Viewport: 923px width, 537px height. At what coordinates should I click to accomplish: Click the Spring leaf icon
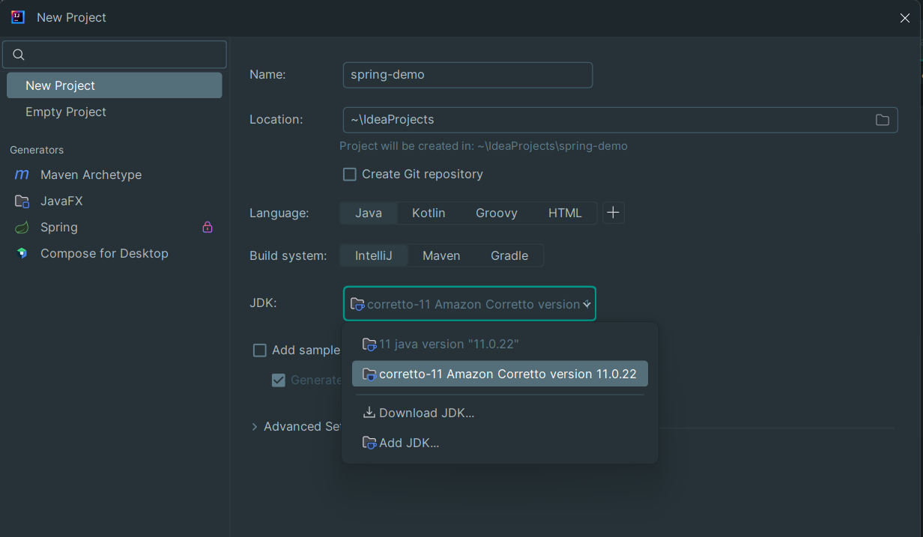(x=22, y=227)
